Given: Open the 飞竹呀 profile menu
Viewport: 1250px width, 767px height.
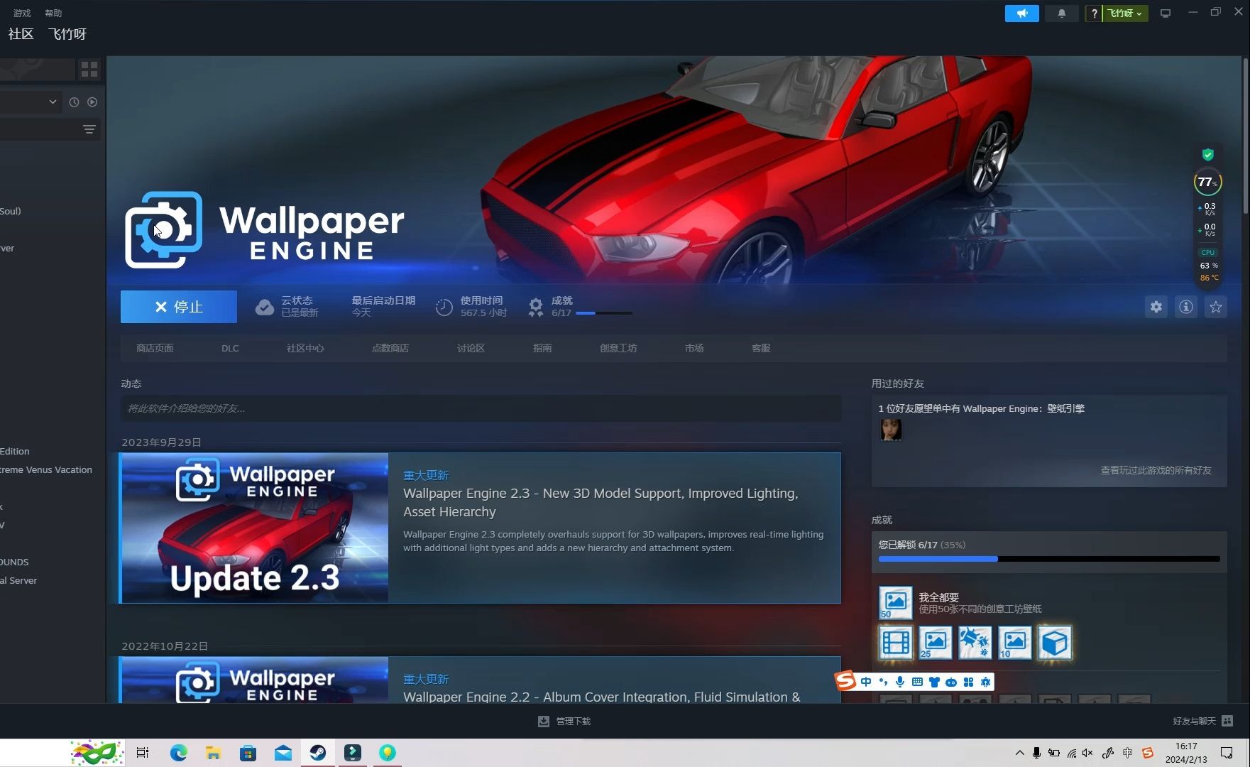Looking at the screenshot, I should pyautogui.click(x=67, y=34).
